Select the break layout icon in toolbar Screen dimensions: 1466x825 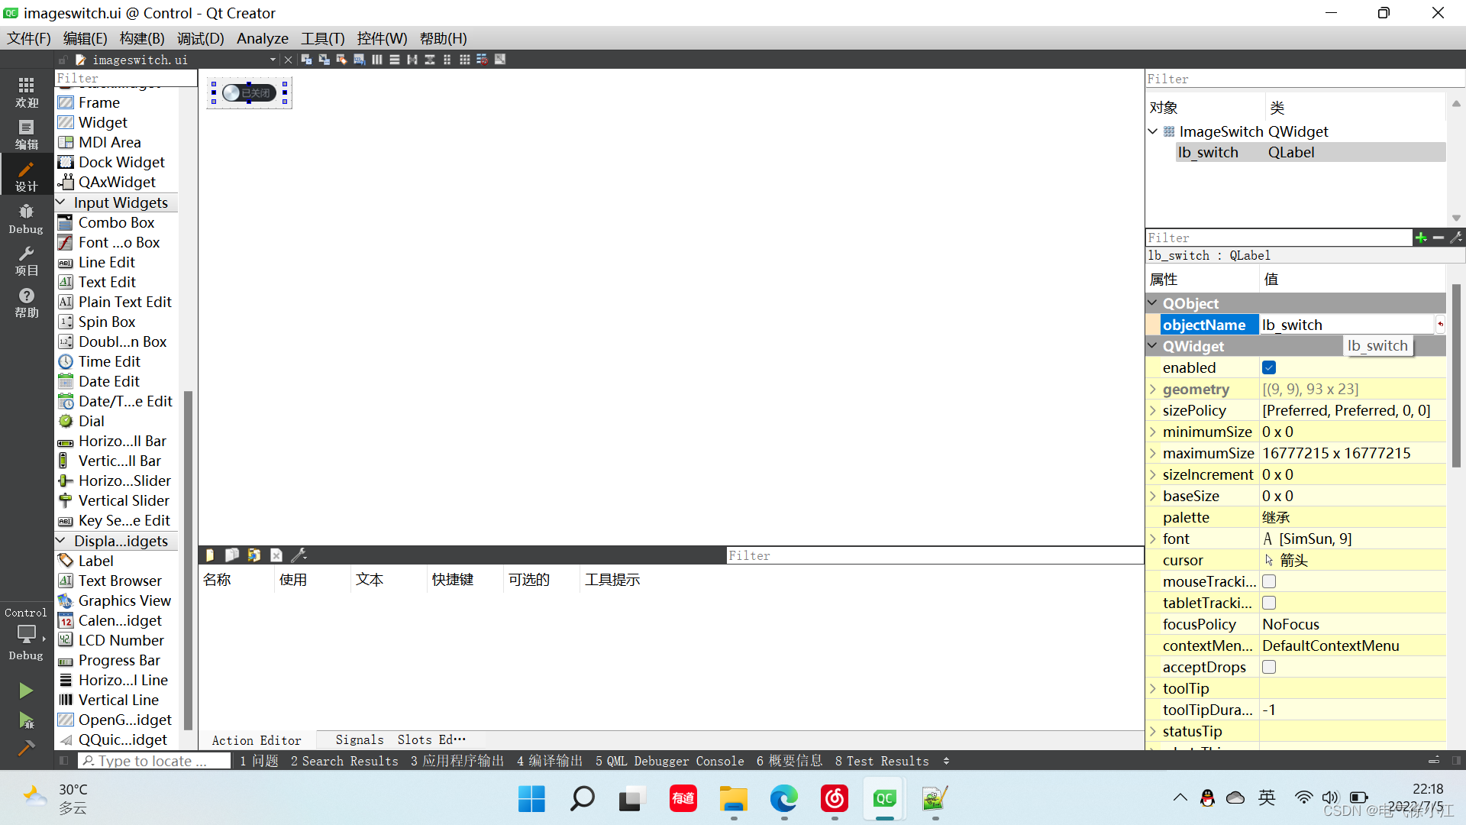click(483, 60)
